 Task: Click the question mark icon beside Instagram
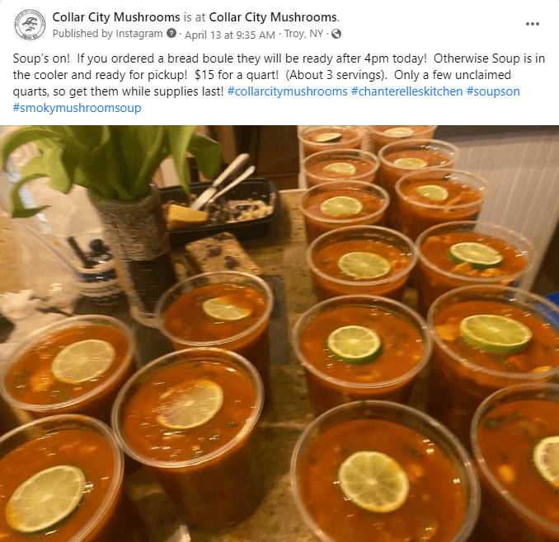pos(171,33)
